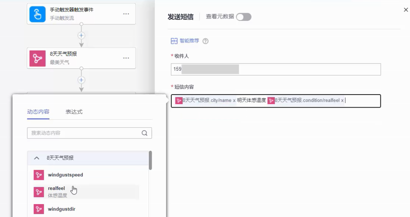
Task: Click the 8天天气预报 node icon
Action: 37,58
